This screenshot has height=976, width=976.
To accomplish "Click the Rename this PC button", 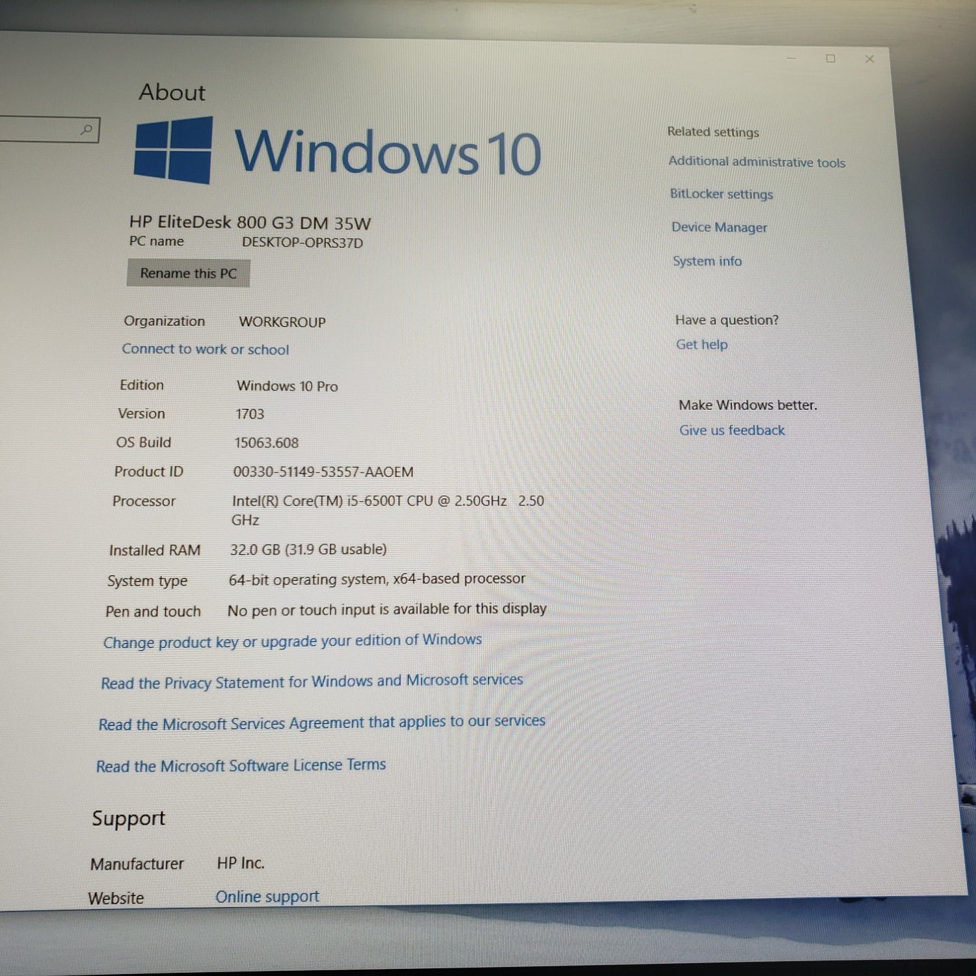I will pyautogui.click(x=188, y=273).
